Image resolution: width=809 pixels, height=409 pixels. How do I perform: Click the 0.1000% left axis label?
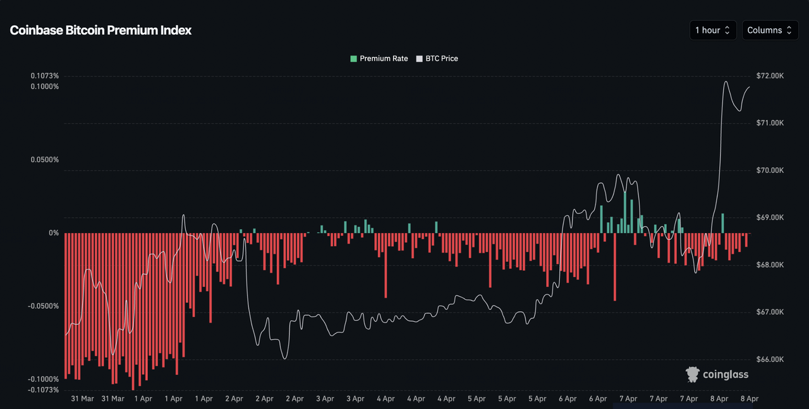44,86
